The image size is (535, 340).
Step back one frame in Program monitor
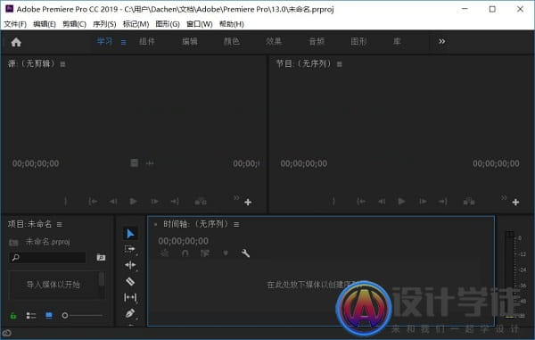click(x=382, y=202)
